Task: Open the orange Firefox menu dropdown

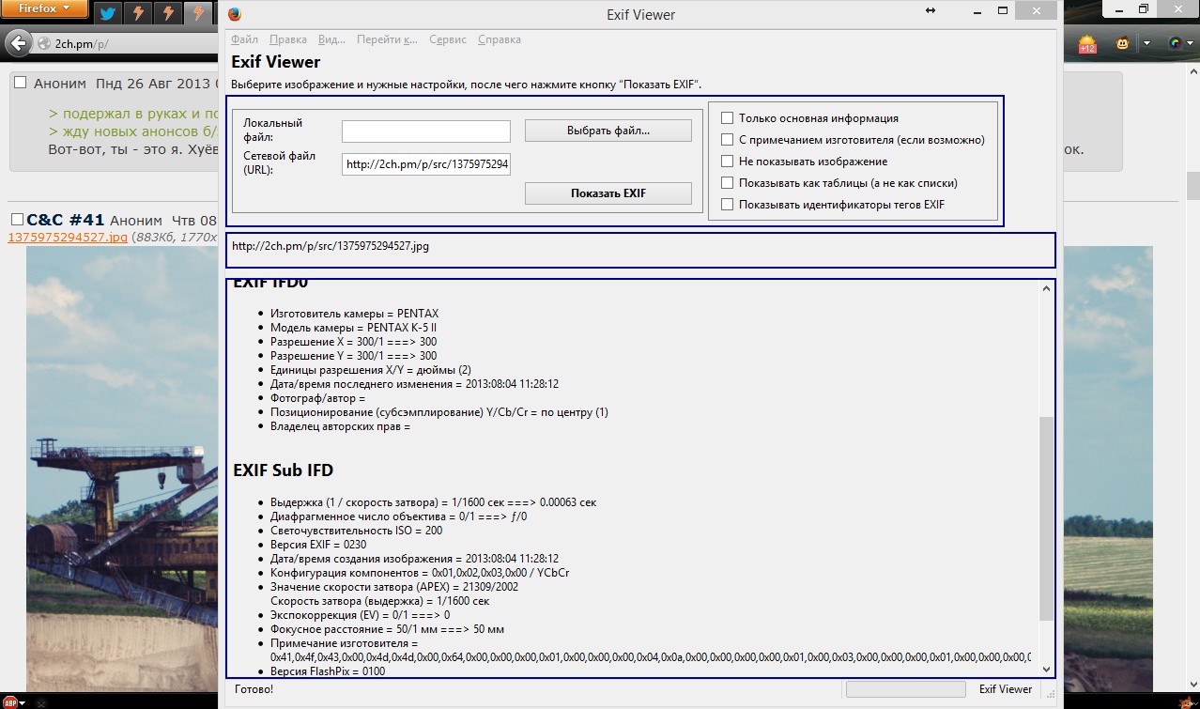Action: click(44, 10)
